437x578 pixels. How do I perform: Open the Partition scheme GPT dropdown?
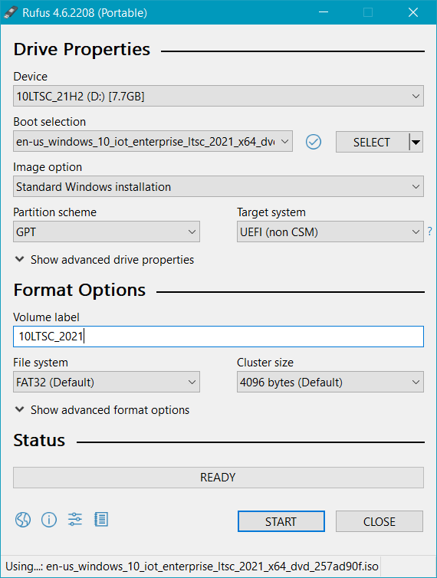pyautogui.click(x=107, y=232)
